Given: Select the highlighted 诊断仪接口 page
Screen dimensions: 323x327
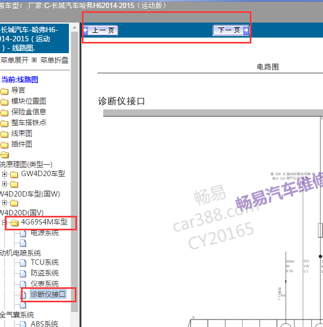Looking at the screenshot, I should (x=48, y=294).
